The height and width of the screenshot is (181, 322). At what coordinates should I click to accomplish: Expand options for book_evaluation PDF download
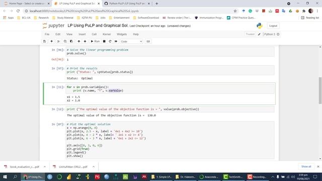pos(45,166)
